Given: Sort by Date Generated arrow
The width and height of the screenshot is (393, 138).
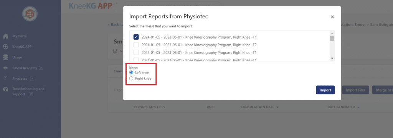Looking at the screenshot, I should pyautogui.click(x=358, y=107).
